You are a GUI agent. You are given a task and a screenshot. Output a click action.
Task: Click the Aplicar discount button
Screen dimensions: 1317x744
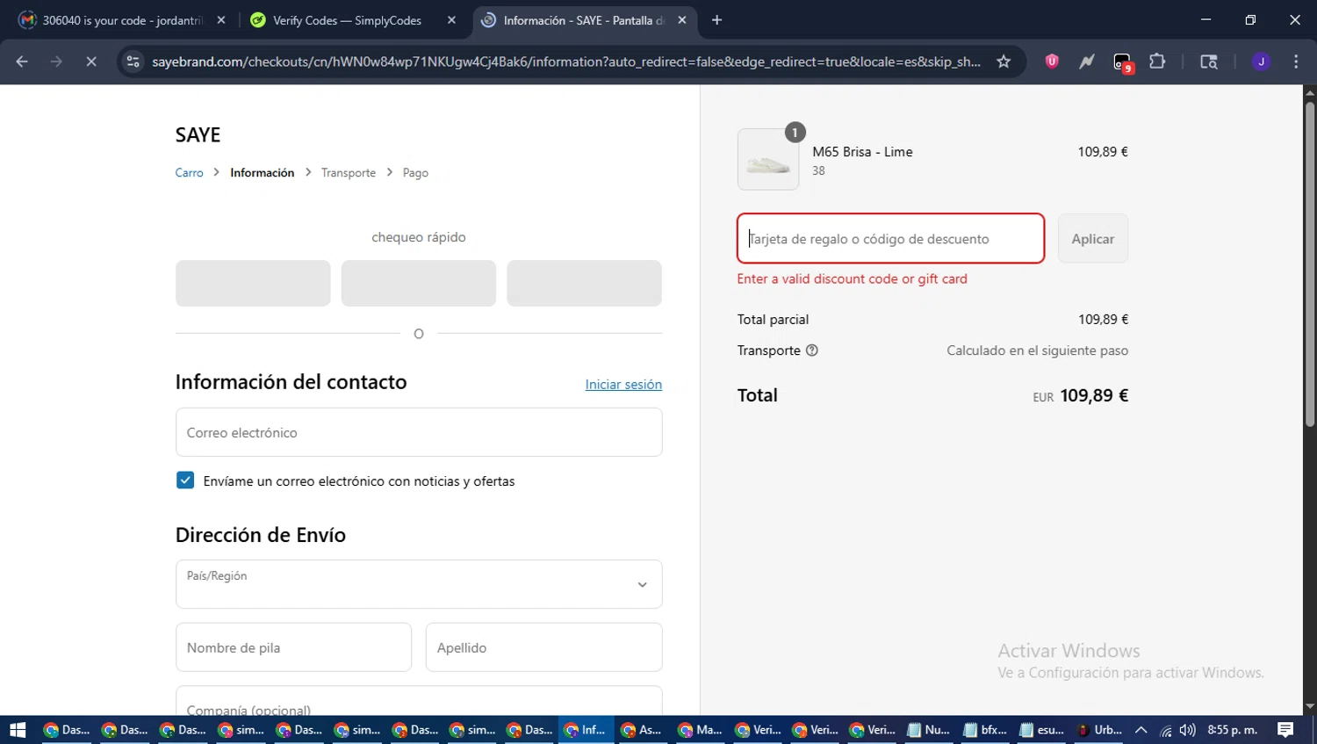[x=1093, y=238]
